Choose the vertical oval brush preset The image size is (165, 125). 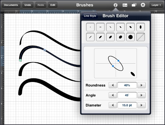141,27
